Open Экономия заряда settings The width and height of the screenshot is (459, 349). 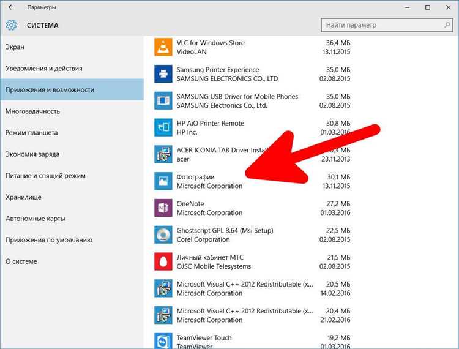[72, 154]
